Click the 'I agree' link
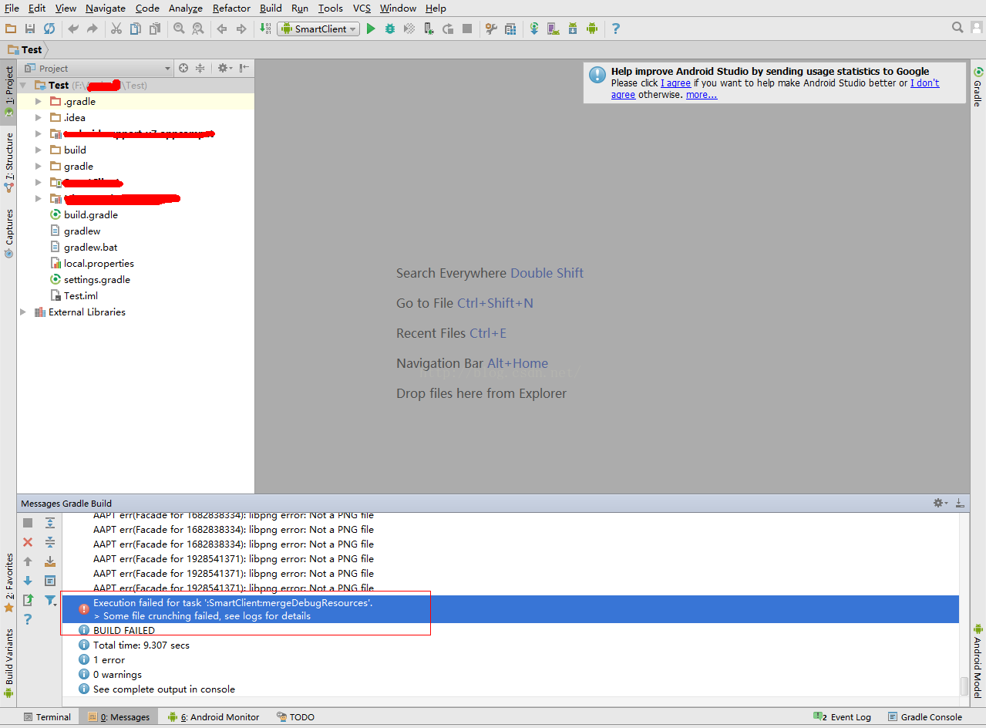This screenshot has width=986, height=728. [x=675, y=83]
